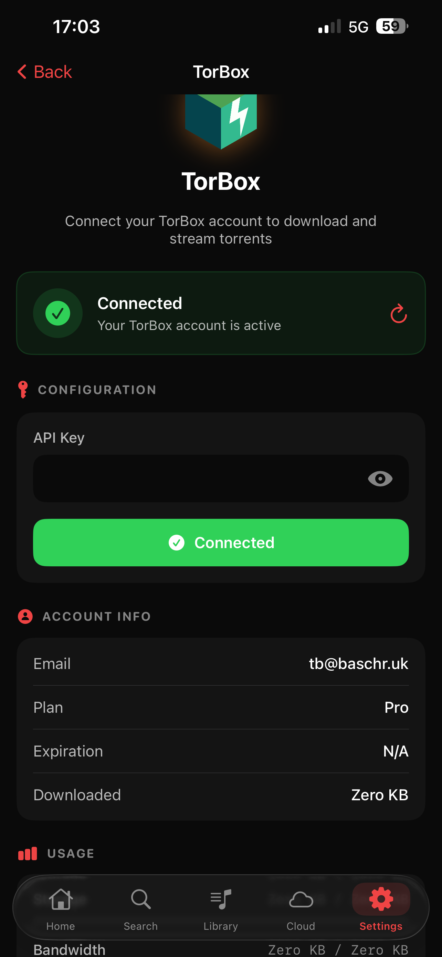The width and height of the screenshot is (442, 957).
Task: Tap the back chevron arrow
Action: [22, 72]
